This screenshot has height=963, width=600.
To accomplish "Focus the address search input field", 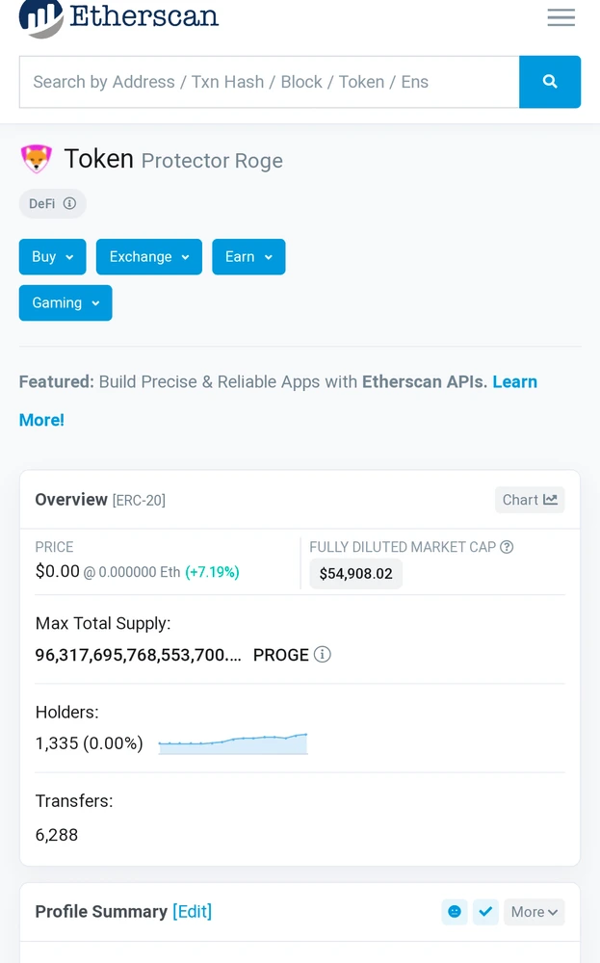I will [x=269, y=82].
